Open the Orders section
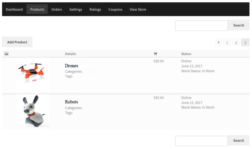252x149 pixels. click(57, 9)
